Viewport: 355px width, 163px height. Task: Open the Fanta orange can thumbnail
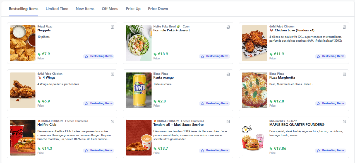click(x=139, y=90)
